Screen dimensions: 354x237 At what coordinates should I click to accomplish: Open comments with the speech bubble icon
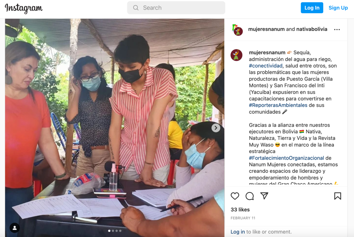[250, 196]
